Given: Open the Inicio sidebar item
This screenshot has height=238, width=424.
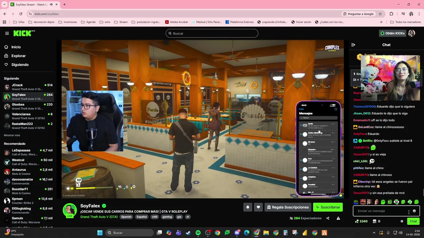Looking at the screenshot, I should 16,47.
